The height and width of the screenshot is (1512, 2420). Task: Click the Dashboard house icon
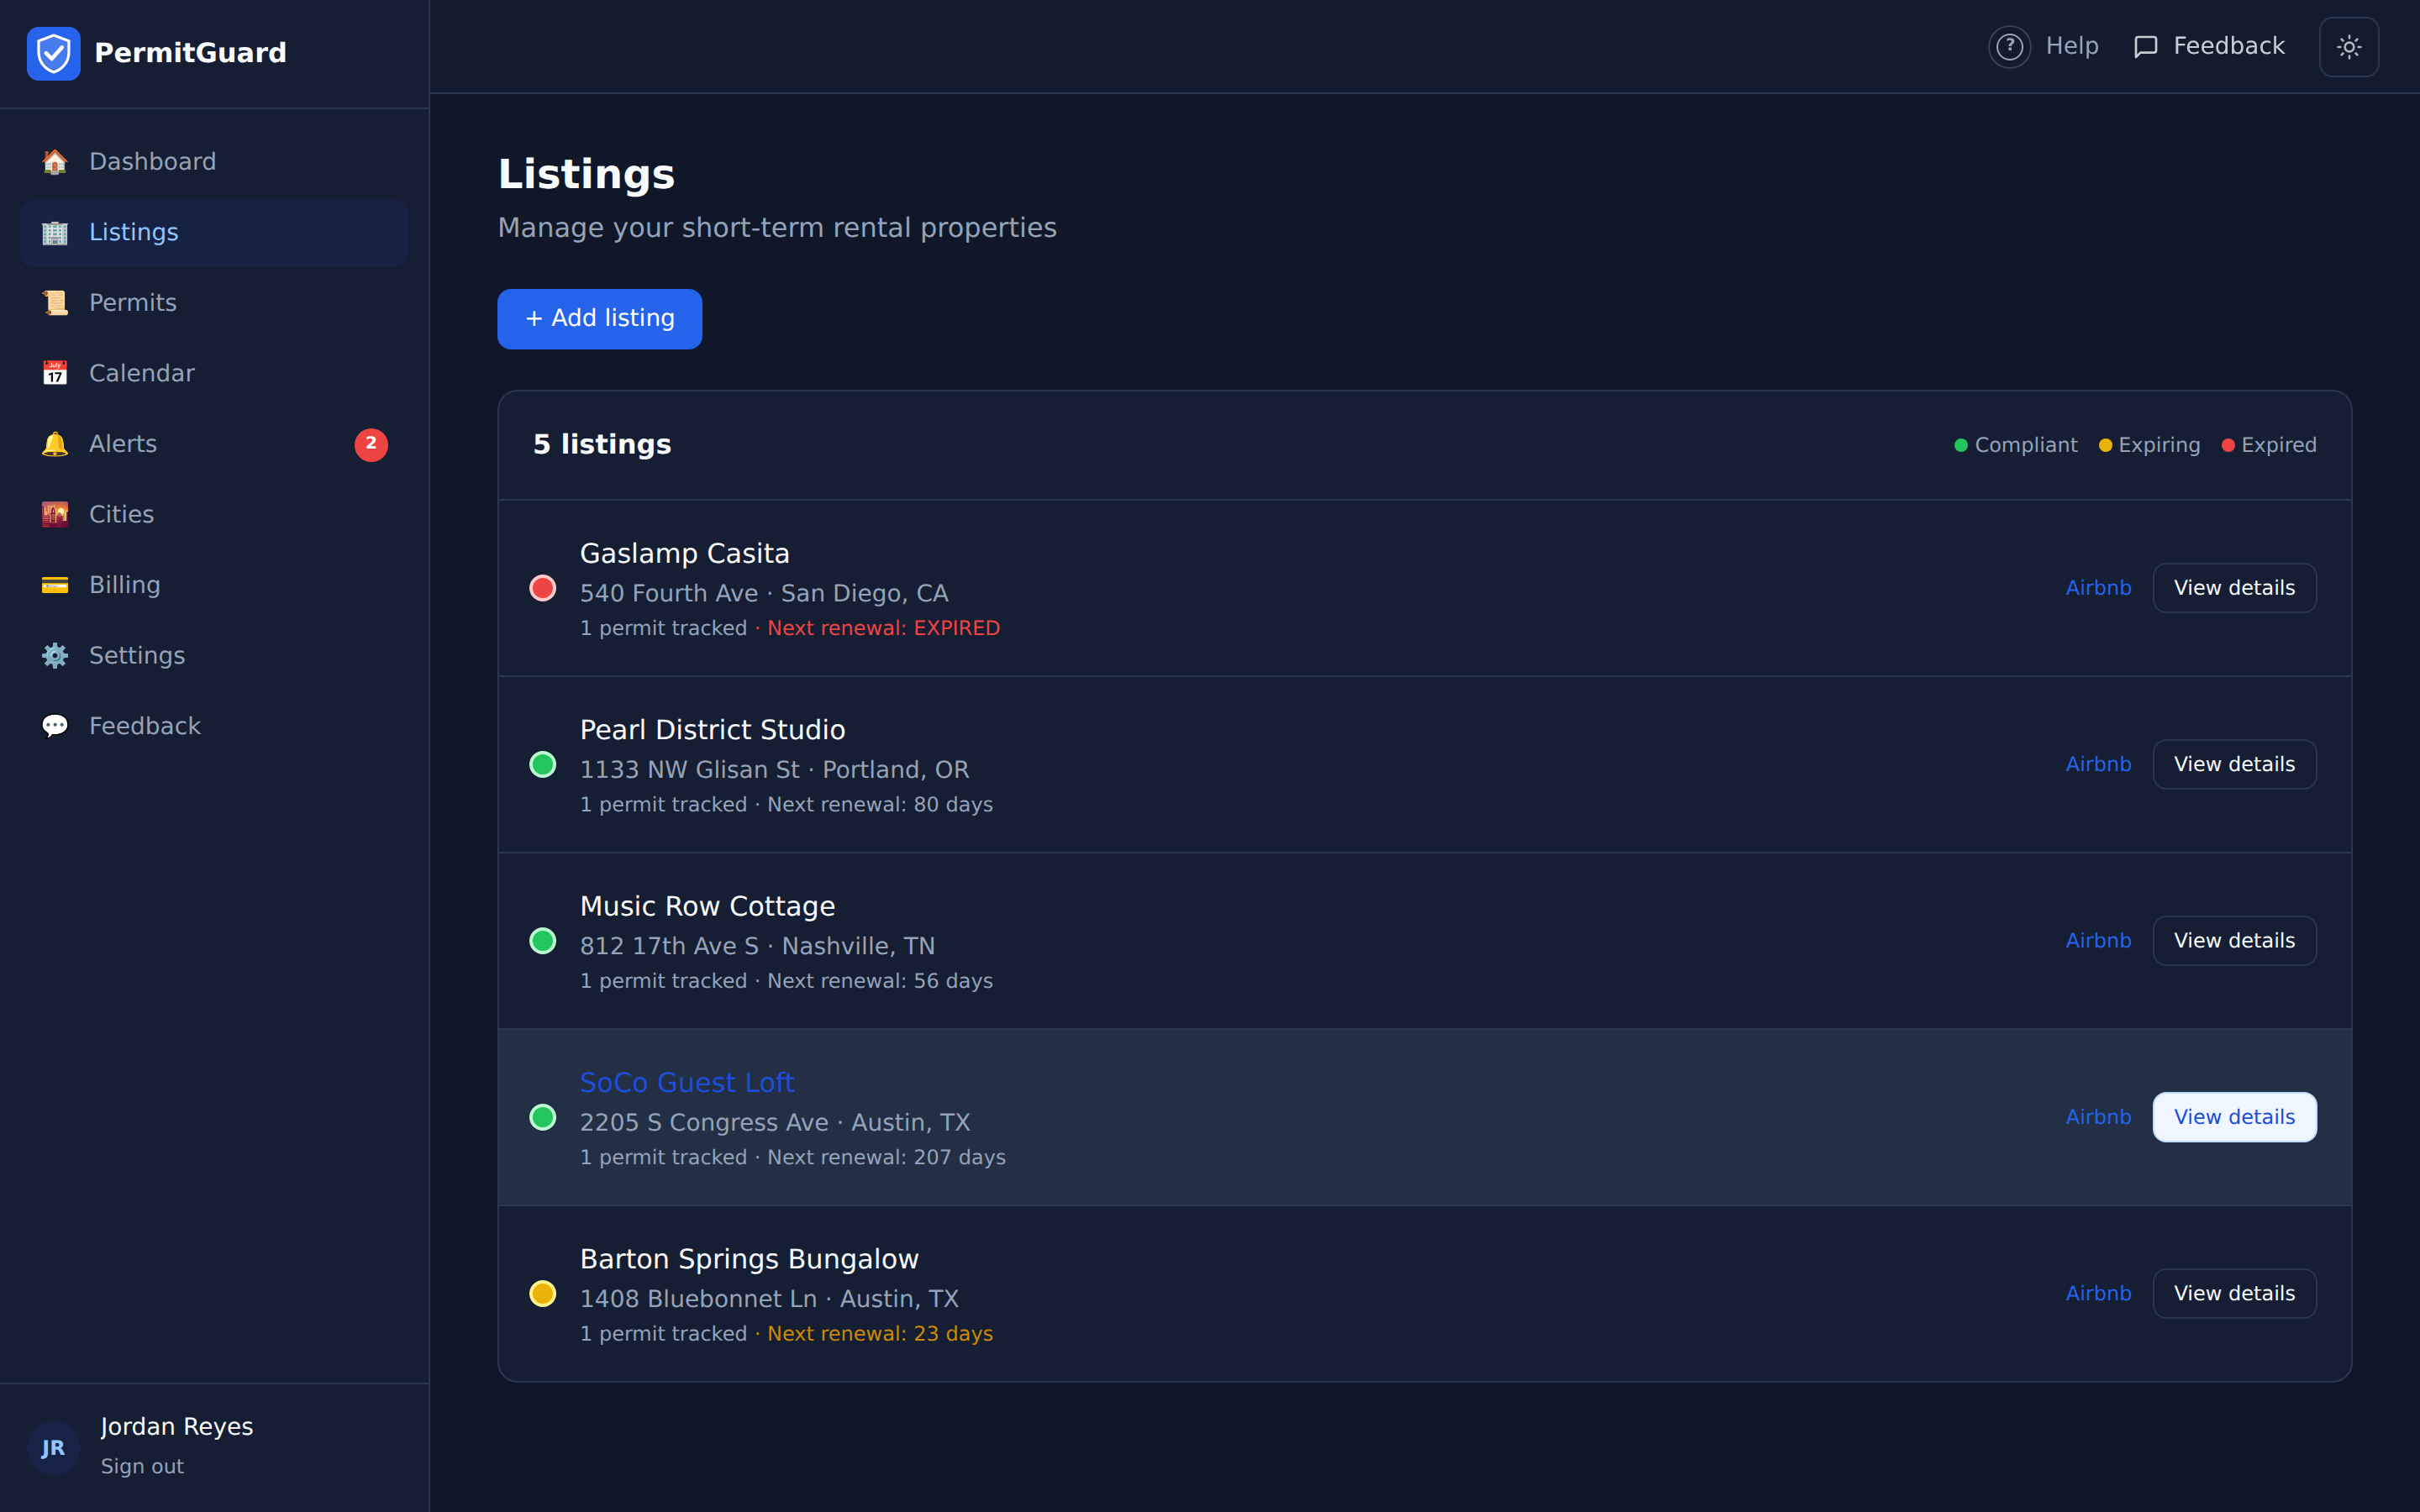tap(55, 162)
